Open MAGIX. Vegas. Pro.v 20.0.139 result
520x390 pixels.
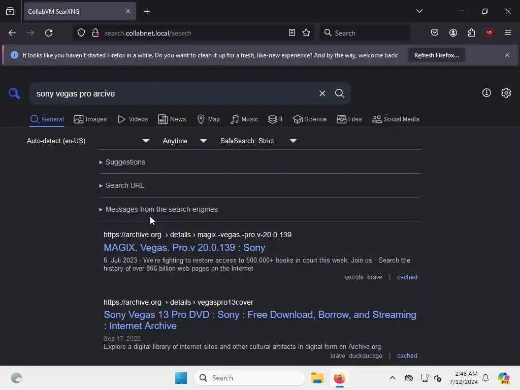pos(184,248)
